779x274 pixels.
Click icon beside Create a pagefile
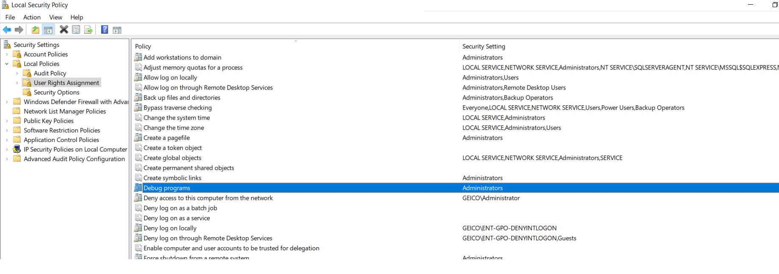138,137
